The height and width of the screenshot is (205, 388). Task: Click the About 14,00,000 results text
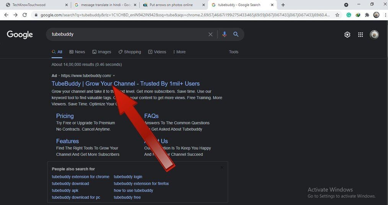coord(86,65)
